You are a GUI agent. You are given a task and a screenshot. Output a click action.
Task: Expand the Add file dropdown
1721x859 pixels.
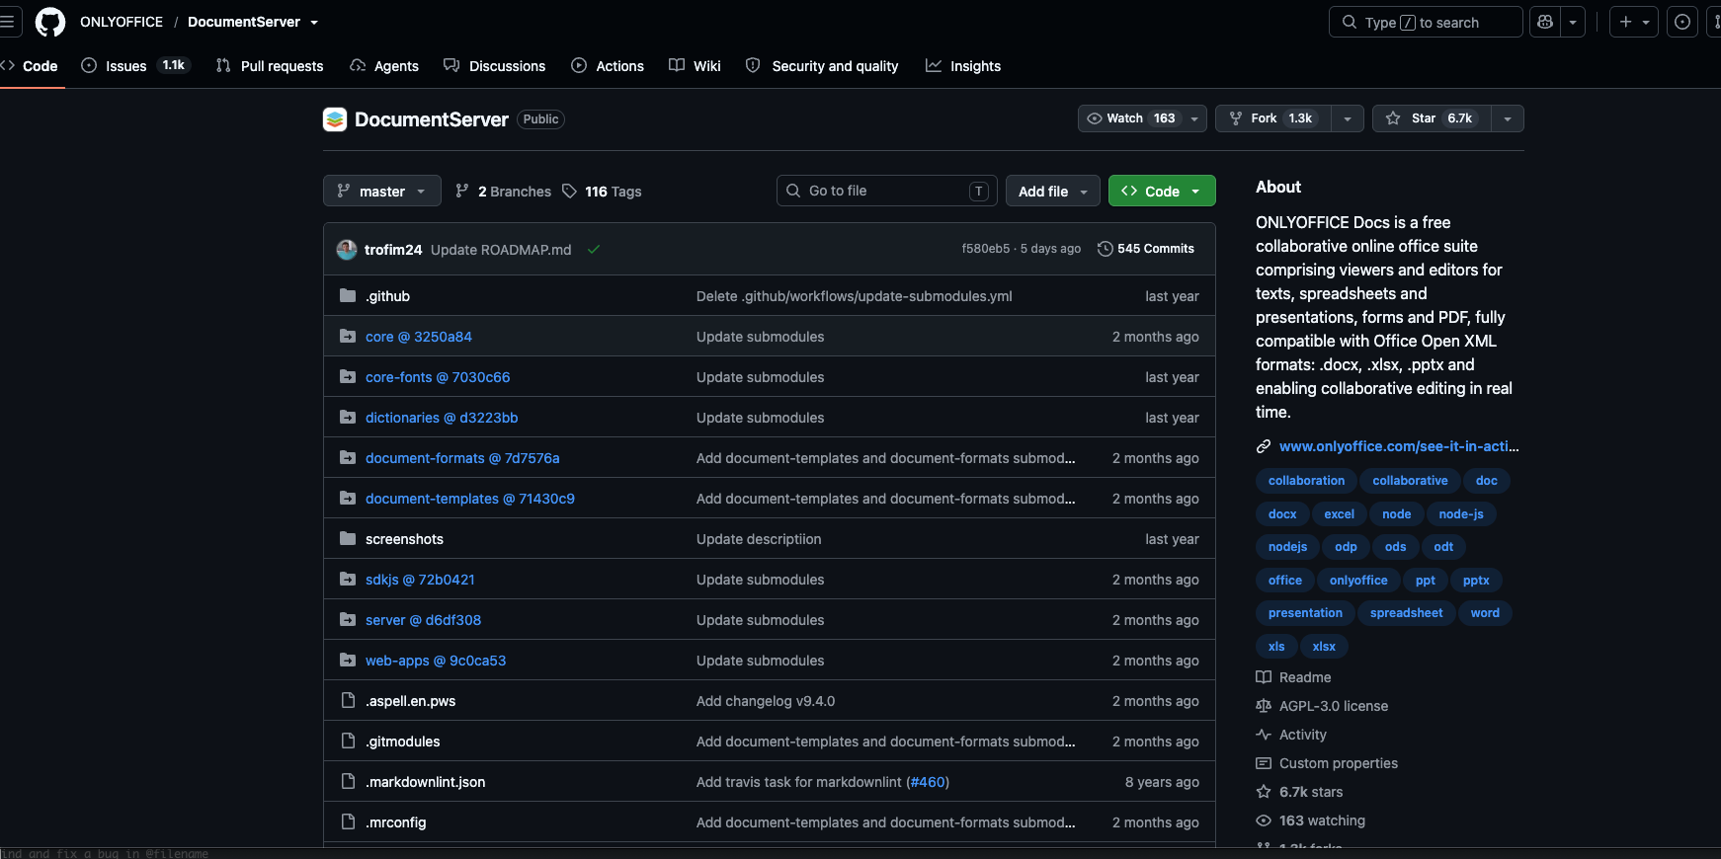1053,192
